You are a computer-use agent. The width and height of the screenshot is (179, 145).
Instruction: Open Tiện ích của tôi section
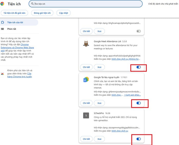pos(19,22)
